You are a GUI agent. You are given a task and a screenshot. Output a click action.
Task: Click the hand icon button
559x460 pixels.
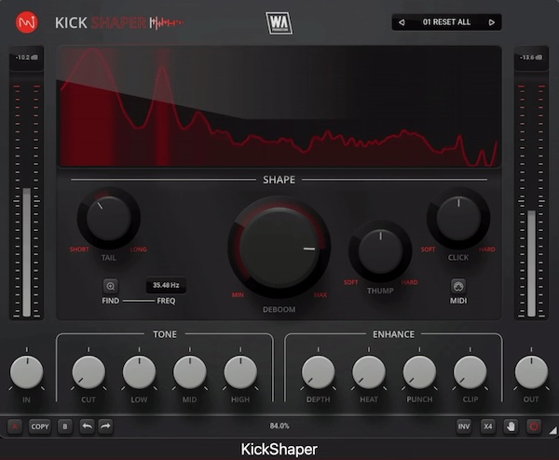(x=511, y=426)
